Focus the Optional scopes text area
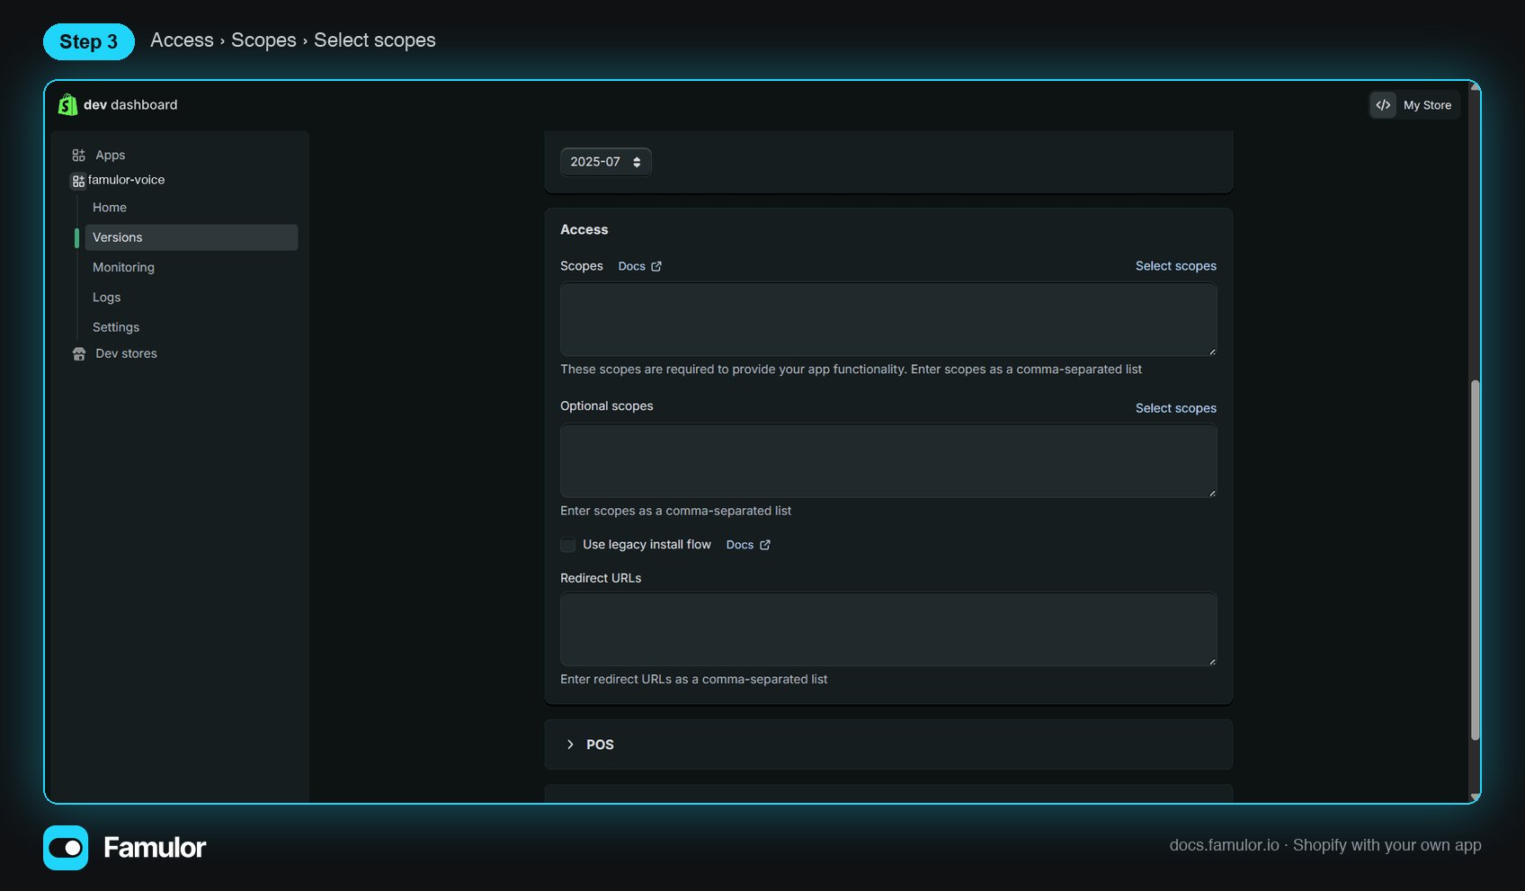This screenshot has height=891, width=1525. pyautogui.click(x=888, y=461)
